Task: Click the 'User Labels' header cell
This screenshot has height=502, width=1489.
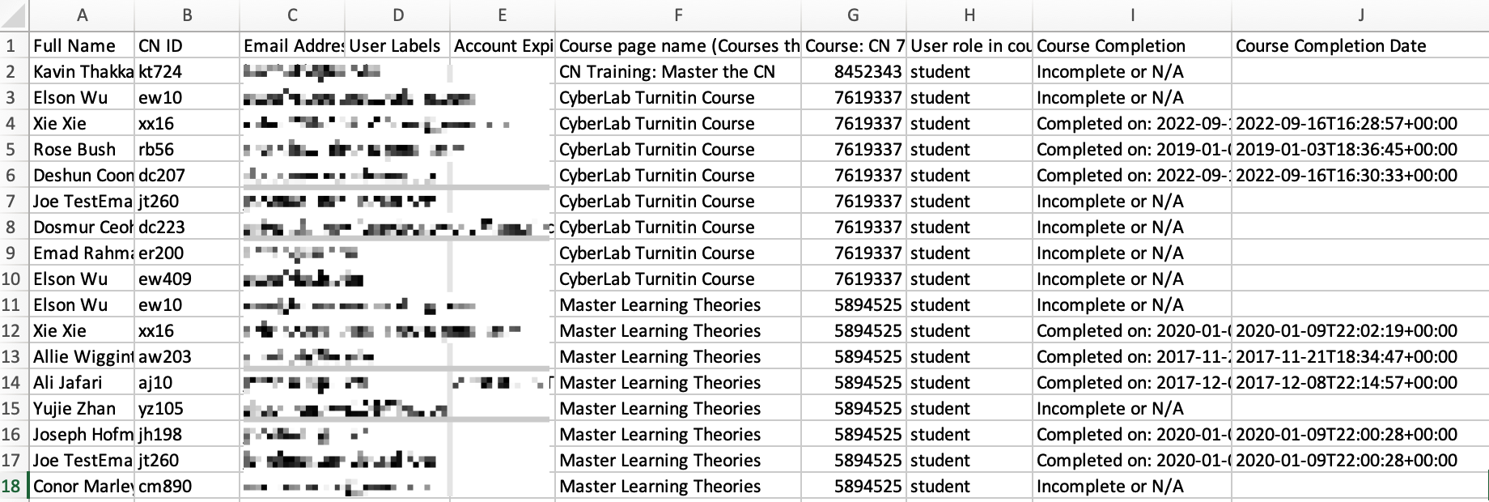Action: pyautogui.click(x=397, y=45)
